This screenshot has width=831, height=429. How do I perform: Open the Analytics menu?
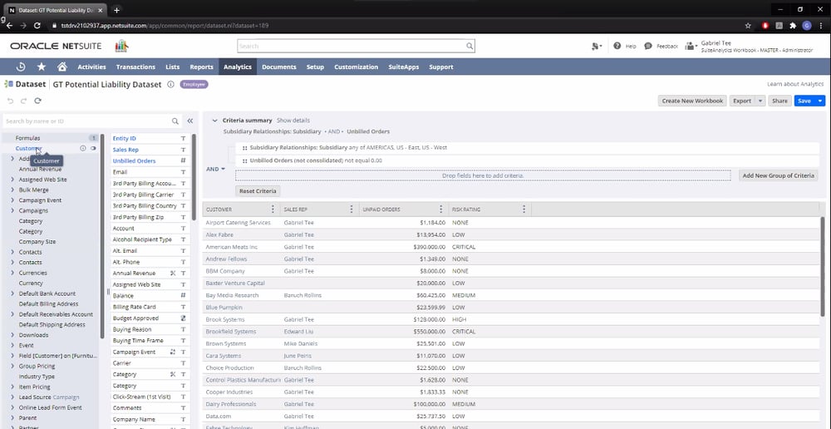(238, 67)
